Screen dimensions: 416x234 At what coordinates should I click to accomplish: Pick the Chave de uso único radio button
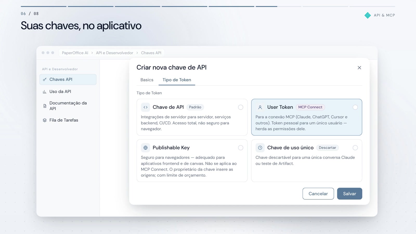tap(355, 148)
